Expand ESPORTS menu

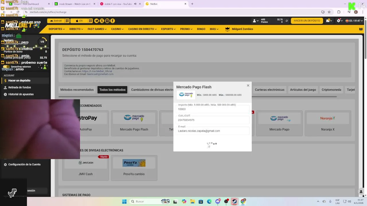[x=168, y=29]
